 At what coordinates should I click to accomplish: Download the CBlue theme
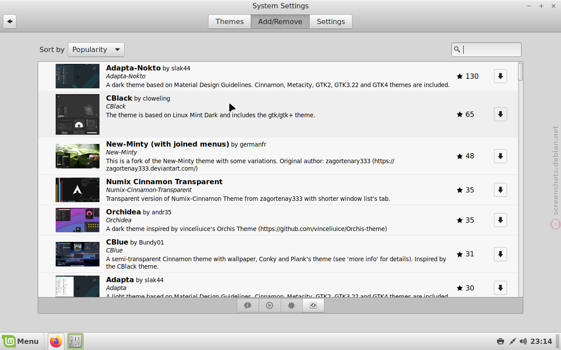click(x=501, y=254)
